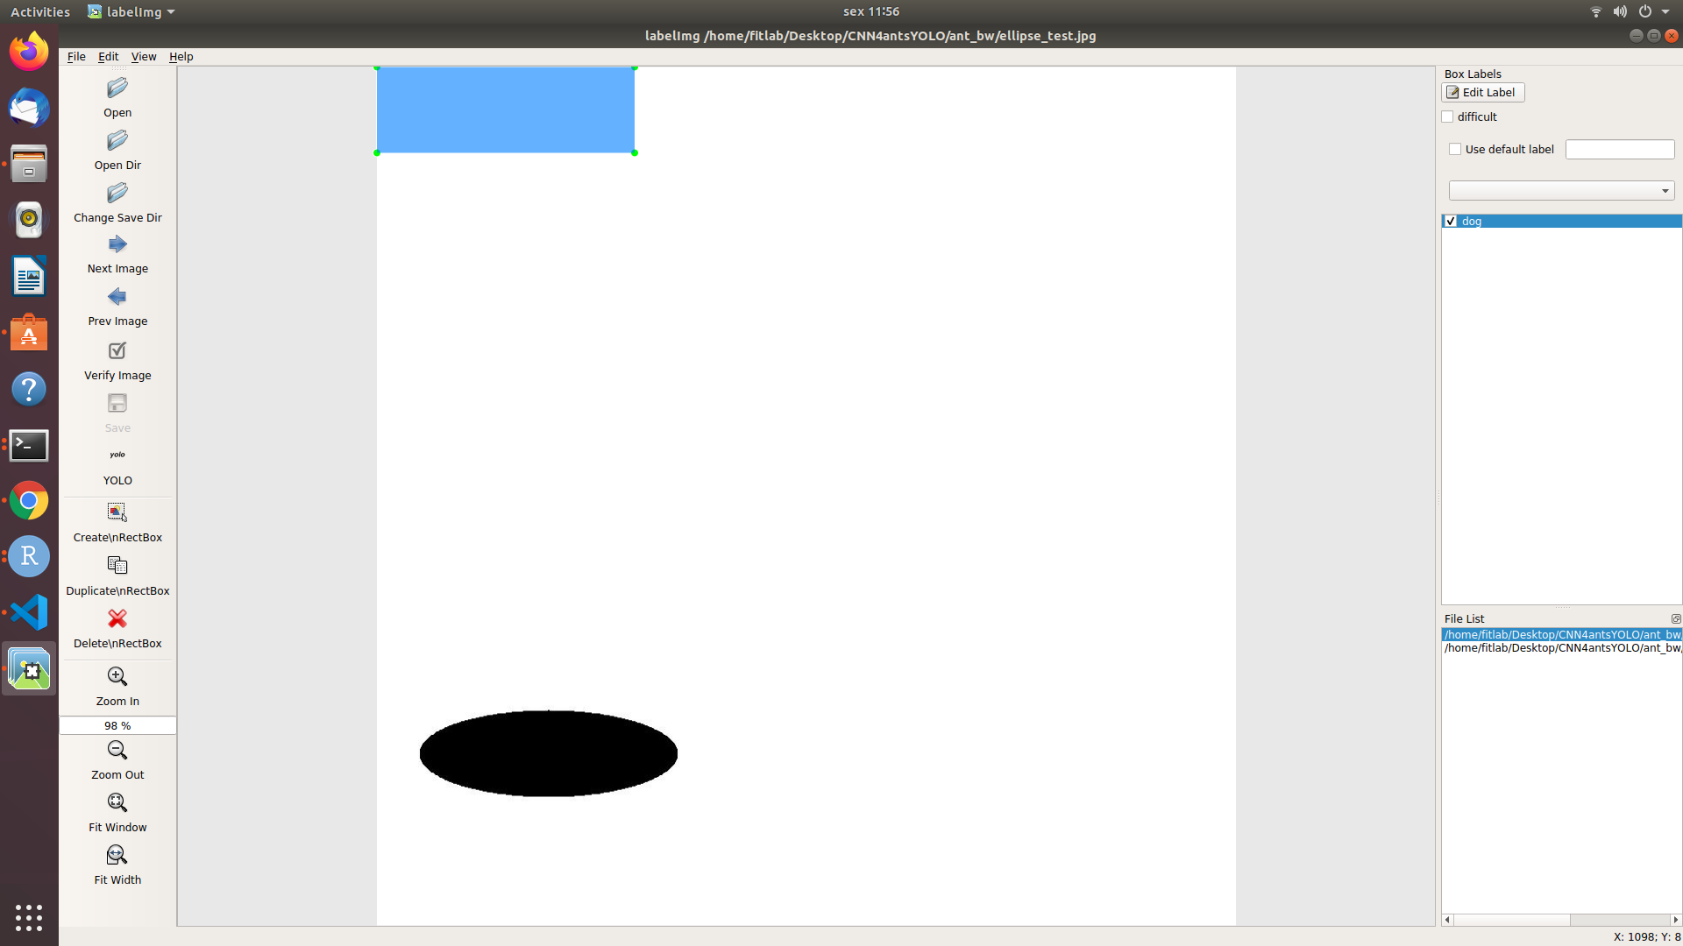Zoom in on the canvas

point(117,685)
